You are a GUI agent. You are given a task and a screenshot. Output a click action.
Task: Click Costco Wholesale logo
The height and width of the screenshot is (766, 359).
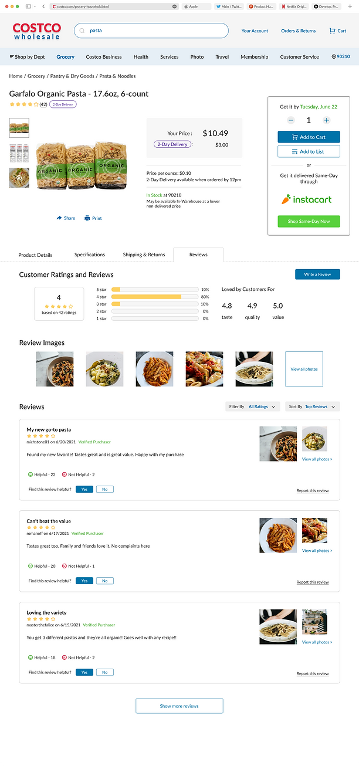tap(37, 31)
